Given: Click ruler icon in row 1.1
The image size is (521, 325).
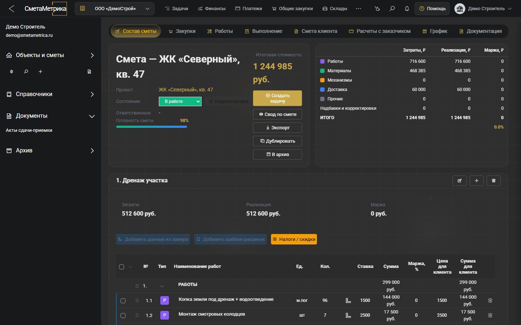Looking at the screenshot, I should point(348,300).
